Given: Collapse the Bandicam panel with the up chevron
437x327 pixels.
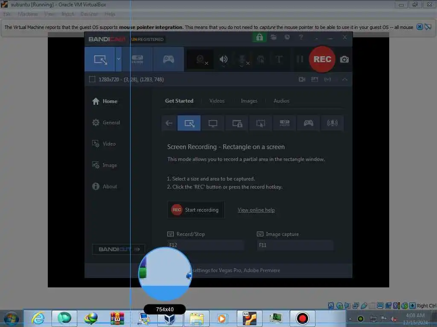Looking at the screenshot, I should tap(345, 80).
